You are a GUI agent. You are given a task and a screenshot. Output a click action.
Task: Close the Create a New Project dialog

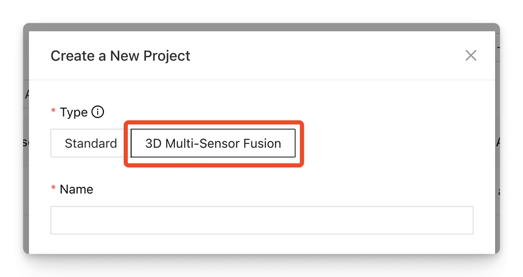pos(471,55)
